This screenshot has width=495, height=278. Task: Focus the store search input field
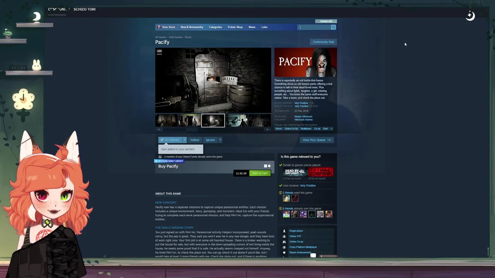pos(314,27)
